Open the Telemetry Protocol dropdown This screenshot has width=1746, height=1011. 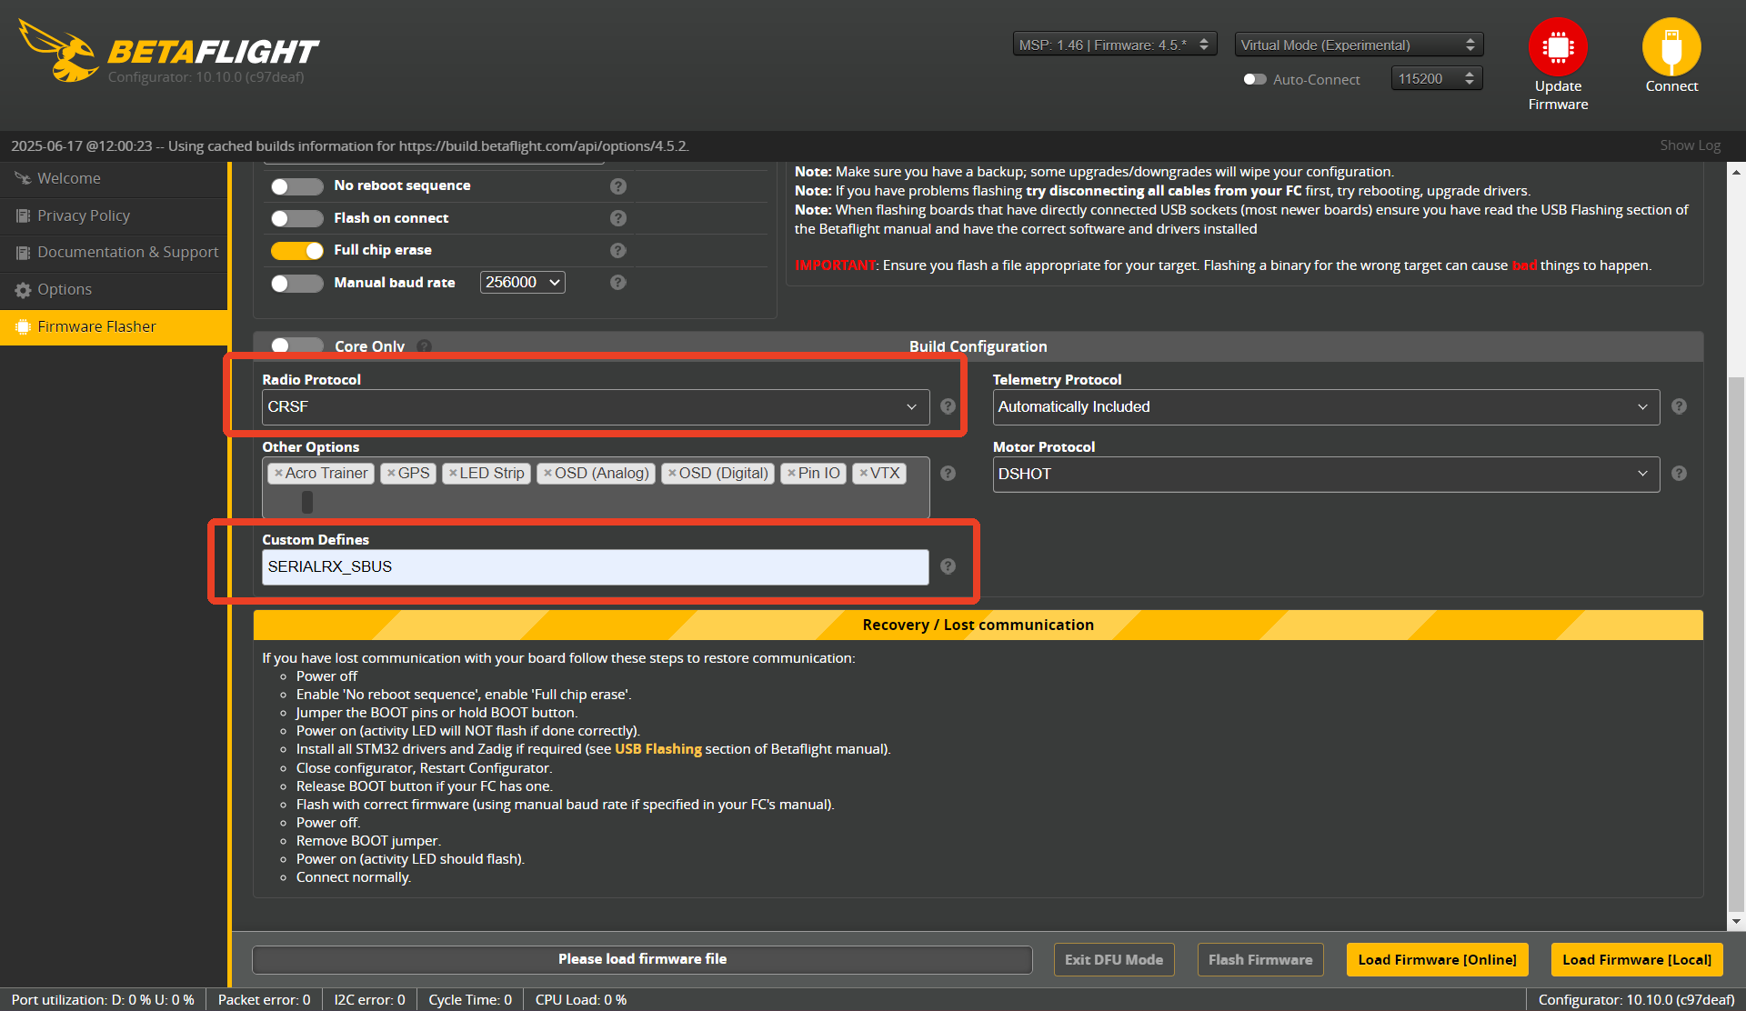click(x=1326, y=406)
